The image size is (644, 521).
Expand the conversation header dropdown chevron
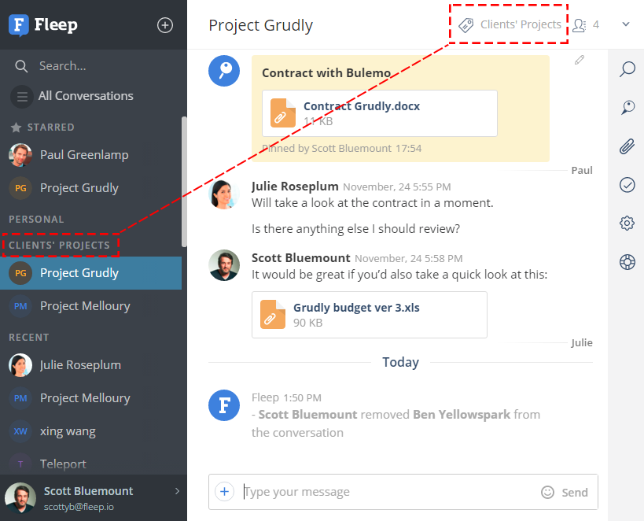(625, 24)
